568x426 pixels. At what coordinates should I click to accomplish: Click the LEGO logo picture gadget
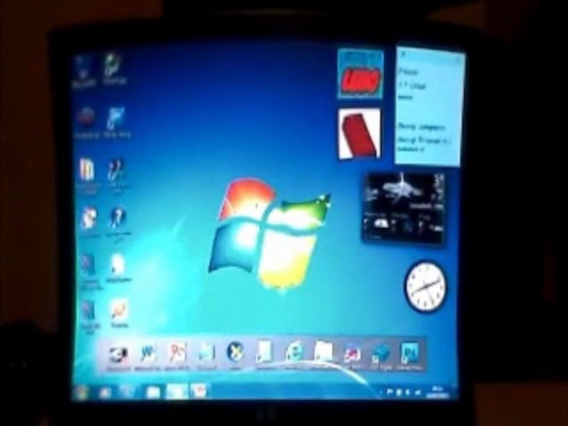(x=361, y=75)
